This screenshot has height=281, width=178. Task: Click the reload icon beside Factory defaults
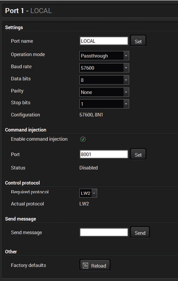click(x=86, y=265)
